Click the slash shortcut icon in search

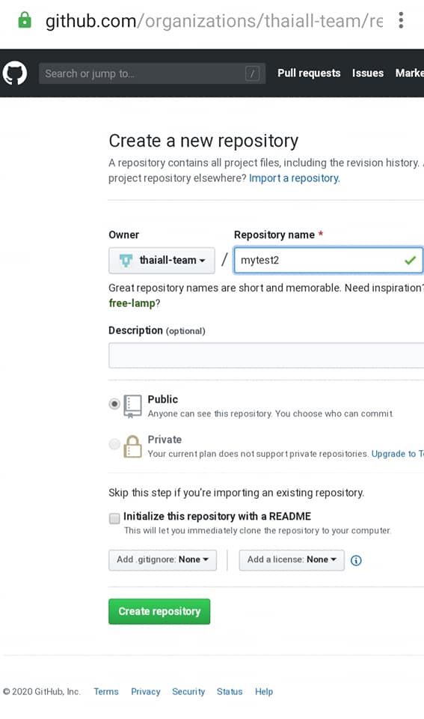coord(252,73)
